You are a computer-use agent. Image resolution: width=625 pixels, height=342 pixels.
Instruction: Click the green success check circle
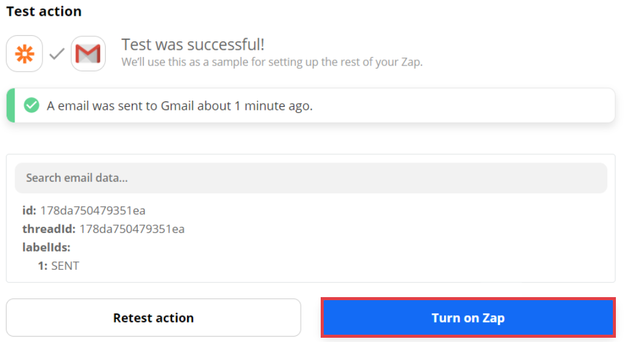pos(31,106)
